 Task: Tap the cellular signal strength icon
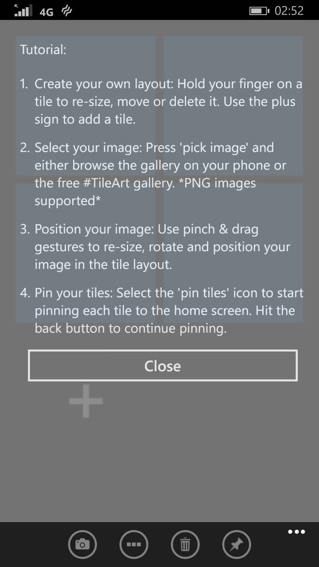[23, 10]
